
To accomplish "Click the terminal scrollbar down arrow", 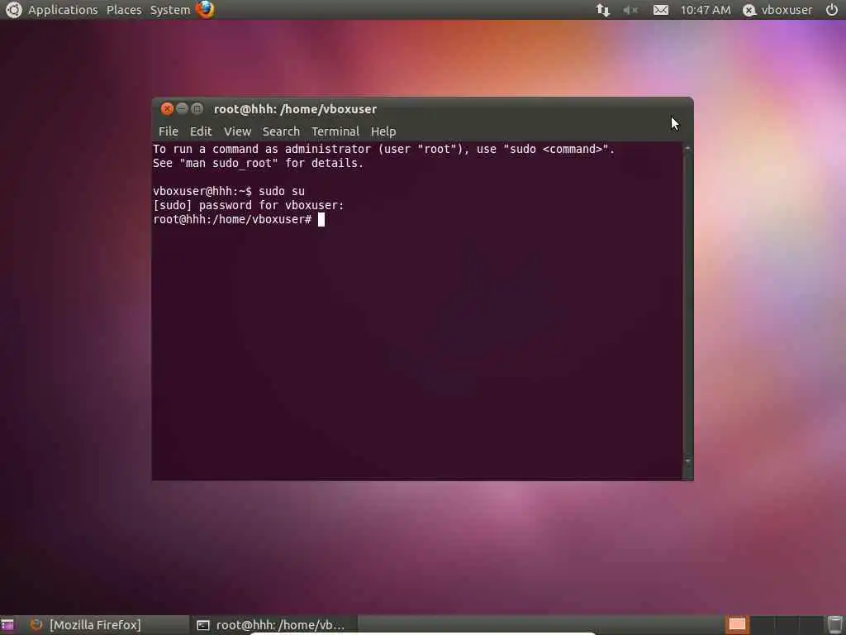I will pos(687,461).
